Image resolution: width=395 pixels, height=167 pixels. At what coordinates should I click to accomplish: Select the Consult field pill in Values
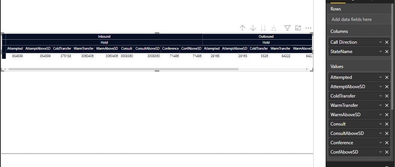359,124
